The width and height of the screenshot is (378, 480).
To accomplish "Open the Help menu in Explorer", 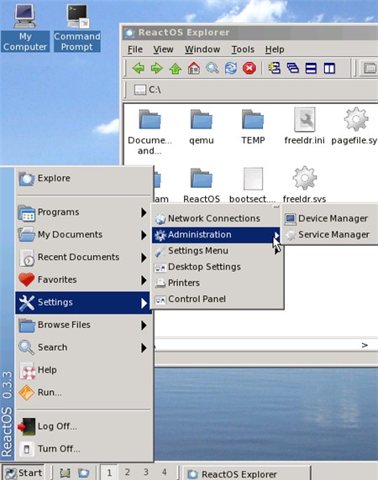I will pyautogui.click(x=275, y=50).
